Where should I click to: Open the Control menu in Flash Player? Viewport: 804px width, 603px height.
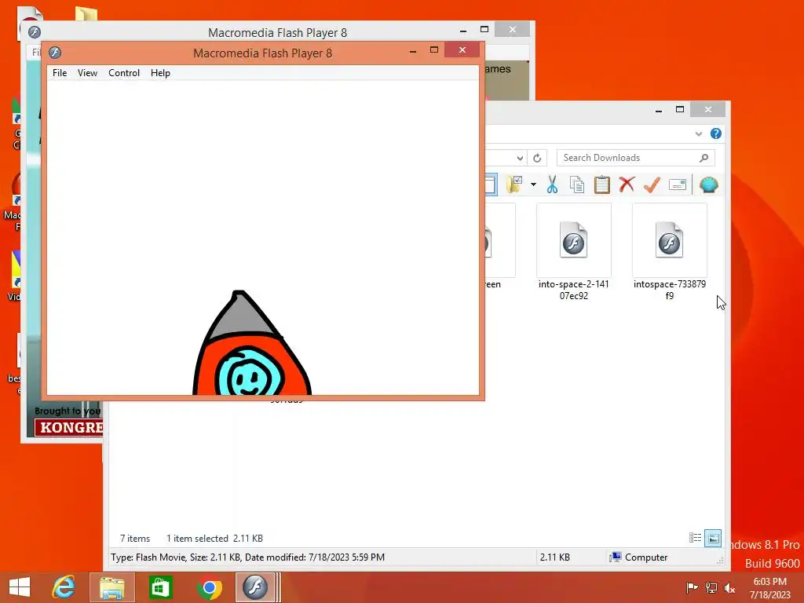coord(123,73)
